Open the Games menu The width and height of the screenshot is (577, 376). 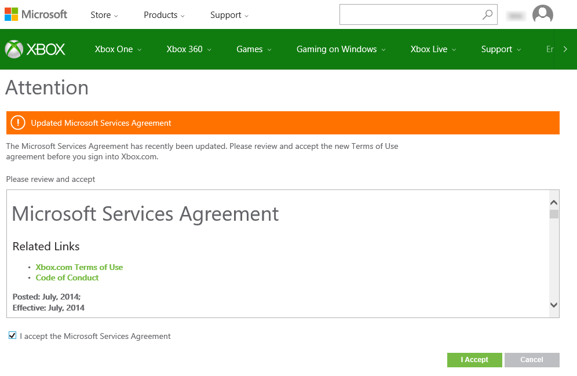(x=254, y=49)
